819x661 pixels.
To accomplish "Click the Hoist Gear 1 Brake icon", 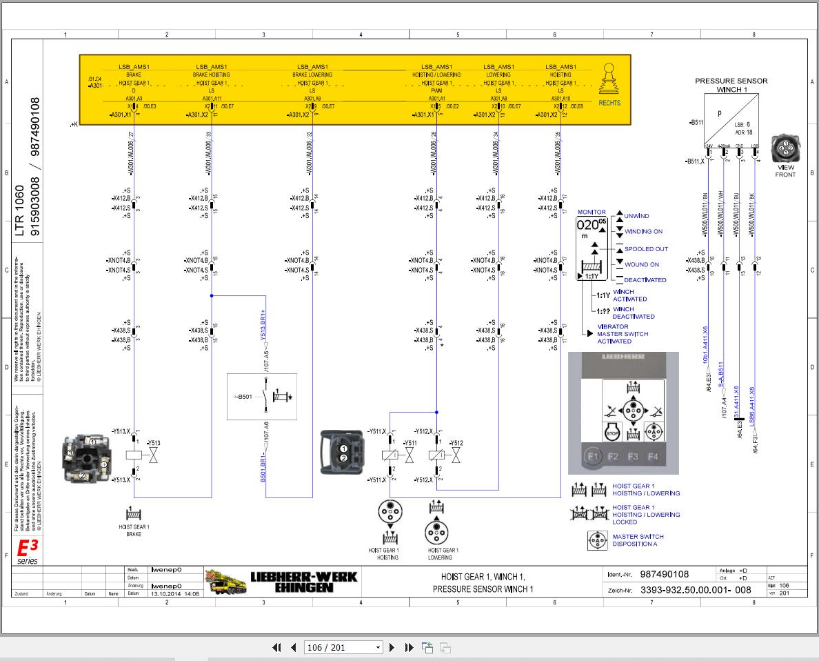I will [134, 513].
